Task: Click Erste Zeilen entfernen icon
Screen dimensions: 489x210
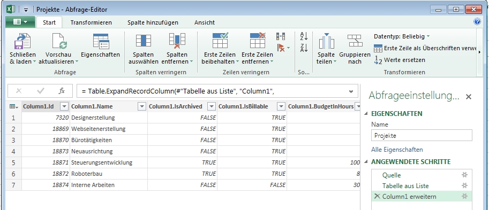Action: pyautogui.click(x=258, y=41)
